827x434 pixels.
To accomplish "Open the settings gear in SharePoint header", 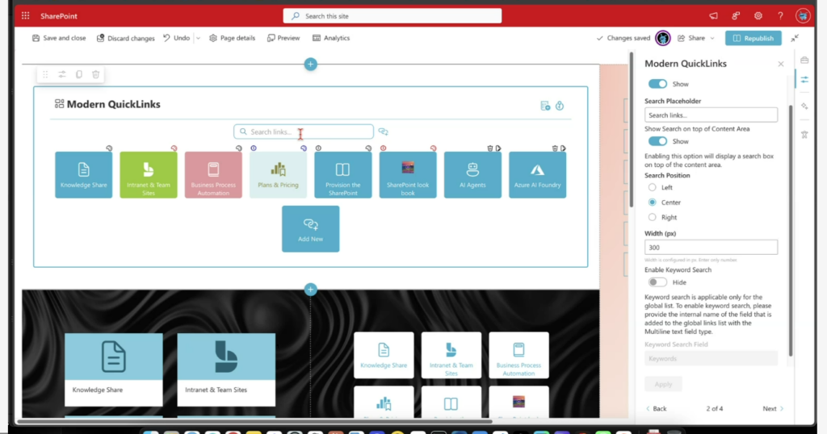I will (x=758, y=16).
